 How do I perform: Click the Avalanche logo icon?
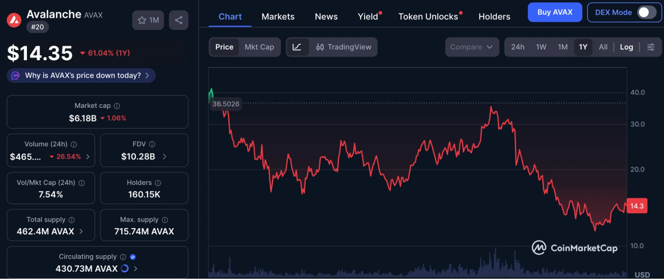14,20
